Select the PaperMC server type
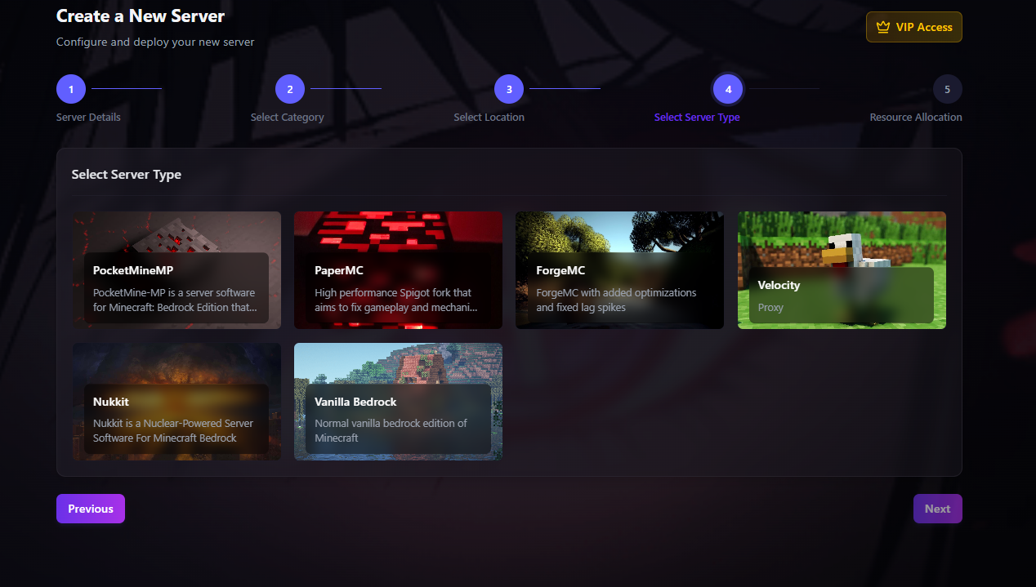This screenshot has height=587, width=1036. pyautogui.click(x=398, y=270)
